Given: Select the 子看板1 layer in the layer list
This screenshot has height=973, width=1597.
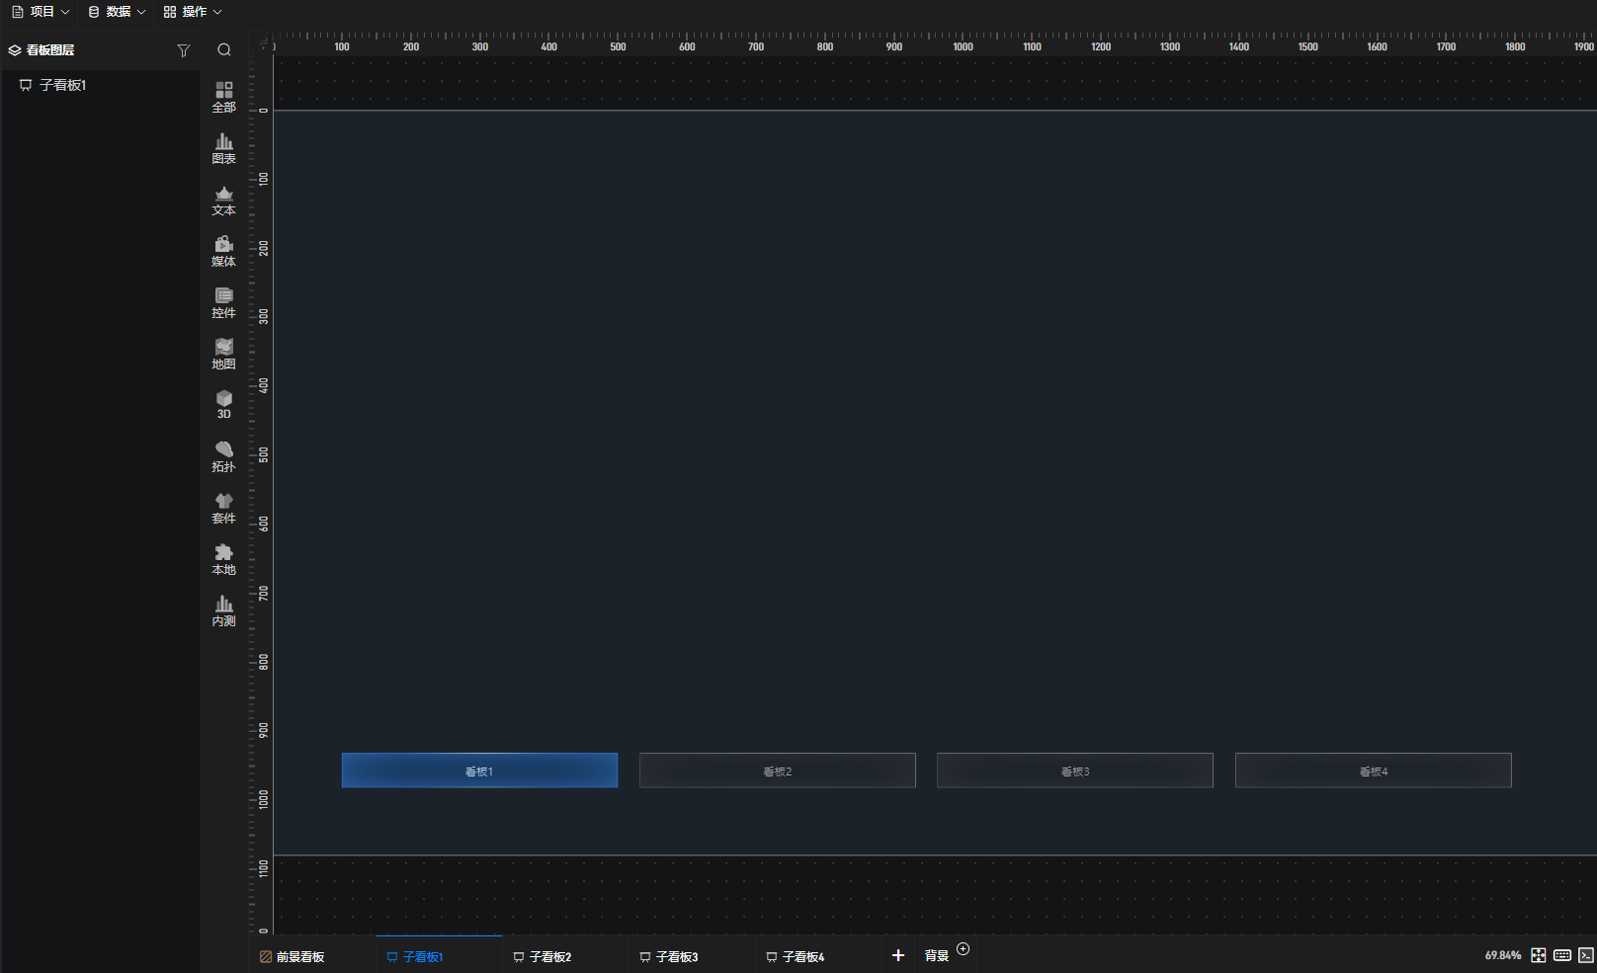Looking at the screenshot, I should (62, 85).
